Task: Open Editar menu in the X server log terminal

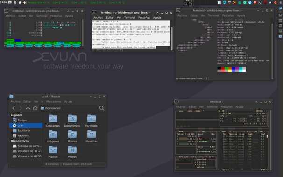Action: (110, 17)
